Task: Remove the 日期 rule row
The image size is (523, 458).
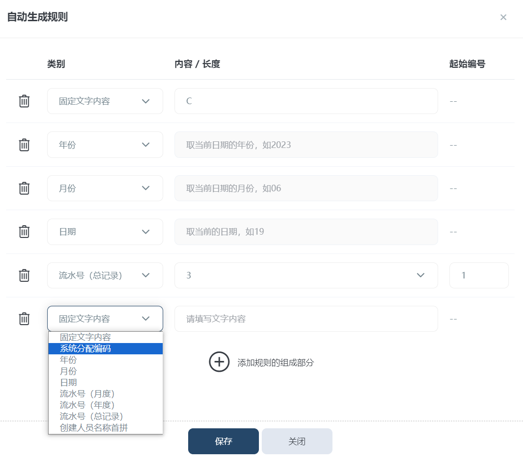Action: (24, 231)
